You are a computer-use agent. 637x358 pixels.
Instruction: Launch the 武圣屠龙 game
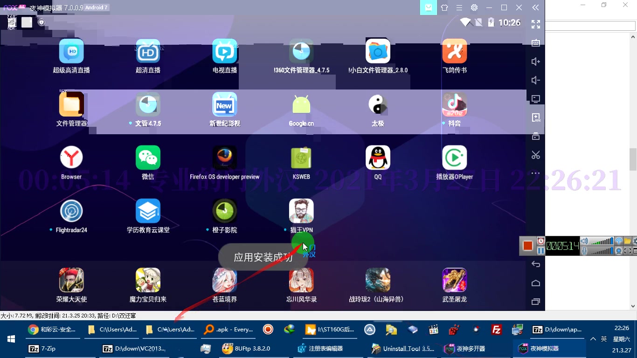454,280
